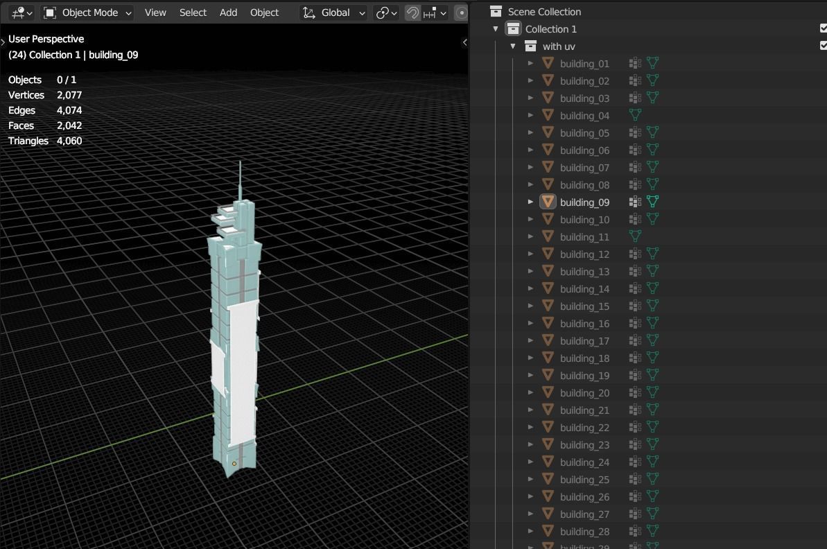Screen dimensions: 827x549
Task: Uncheck the Collection 1 exclude checkbox
Action: [824, 28]
